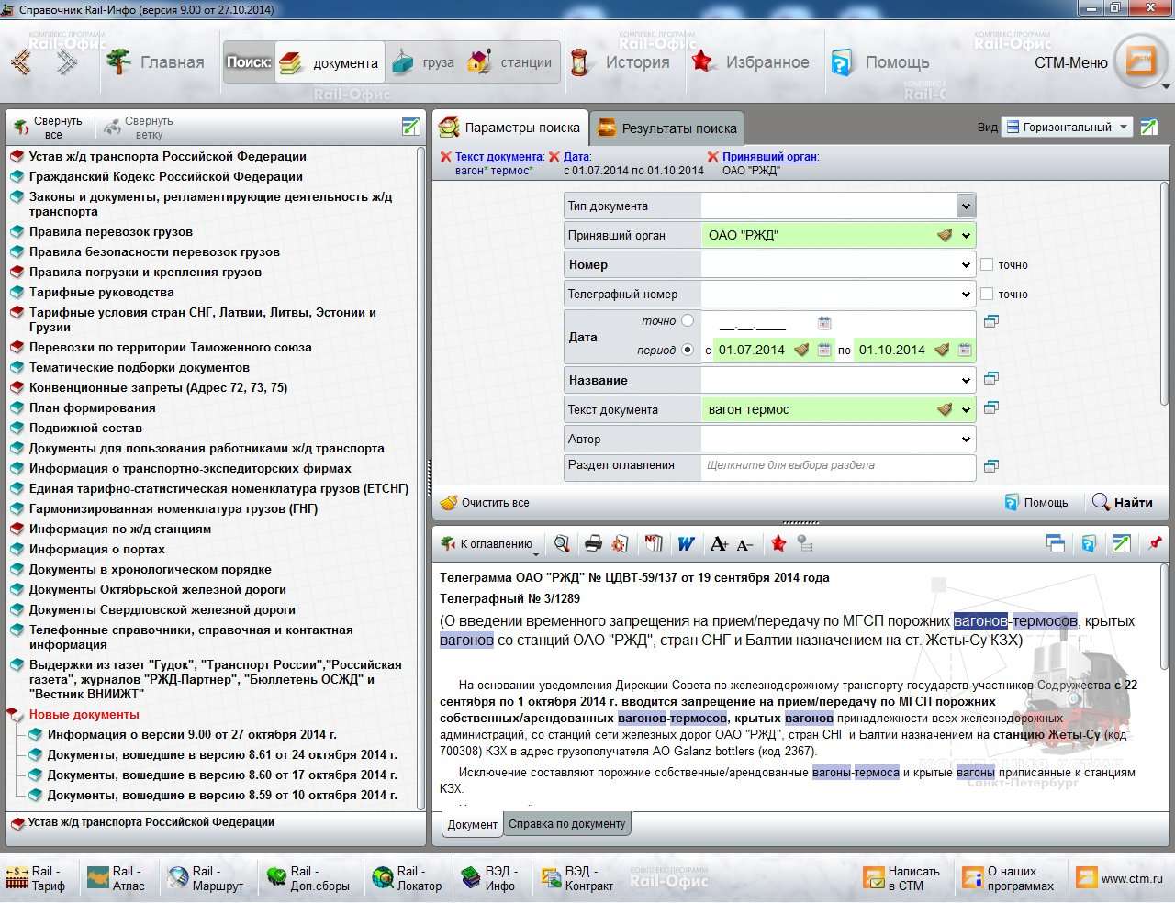Open the Тип документа dropdown

(x=965, y=206)
